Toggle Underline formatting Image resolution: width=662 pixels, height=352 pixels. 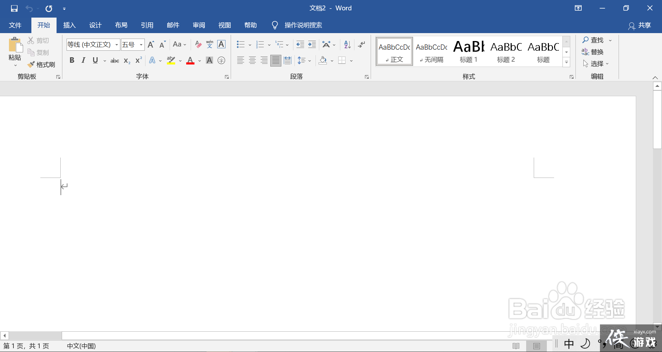[x=96, y=61]
